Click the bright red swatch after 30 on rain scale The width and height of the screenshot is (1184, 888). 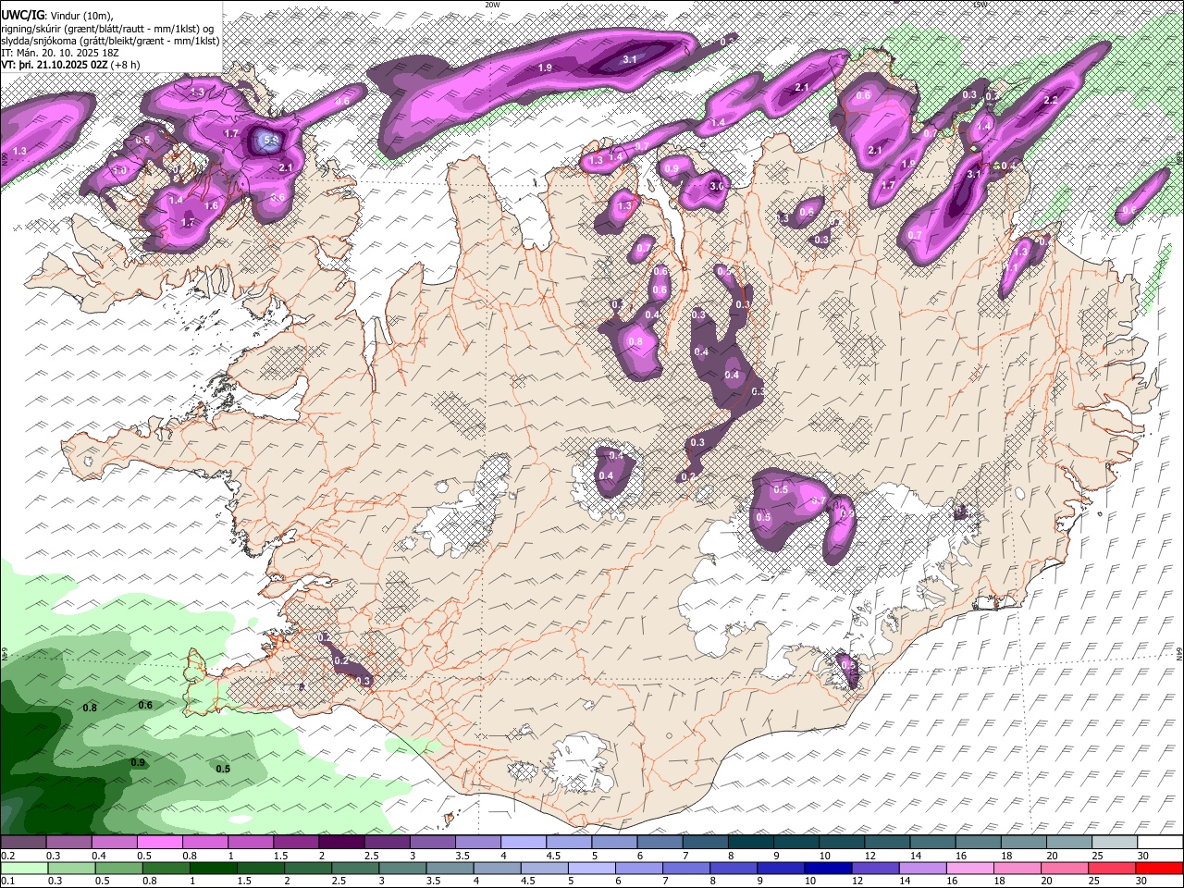[x=1160, y=868]
